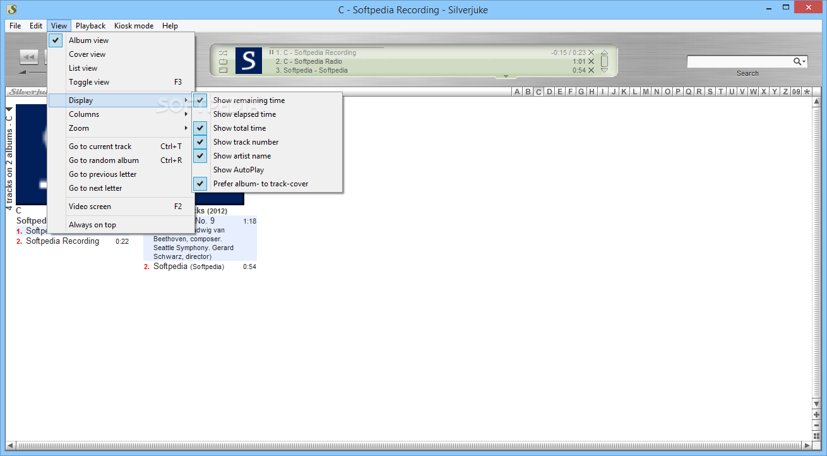
Task: Click the search magnifier icon
Action: coord(799,61)
